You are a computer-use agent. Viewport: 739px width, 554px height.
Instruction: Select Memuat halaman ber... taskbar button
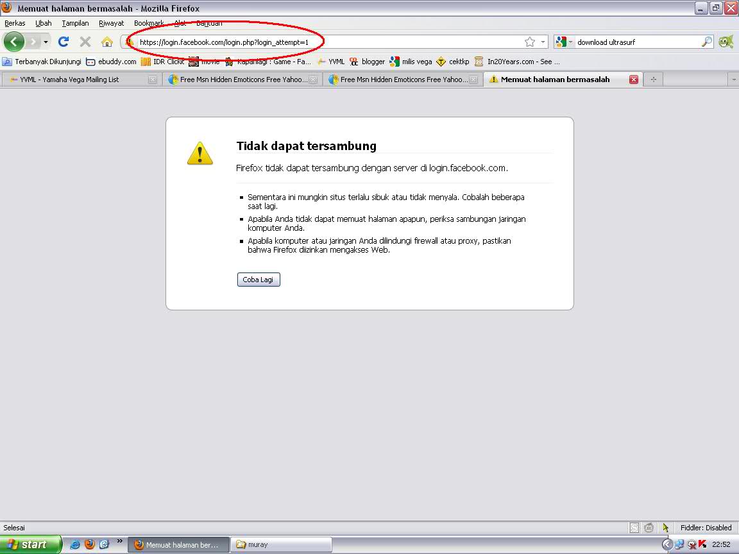pyautogui.click(x=178, y=544)
